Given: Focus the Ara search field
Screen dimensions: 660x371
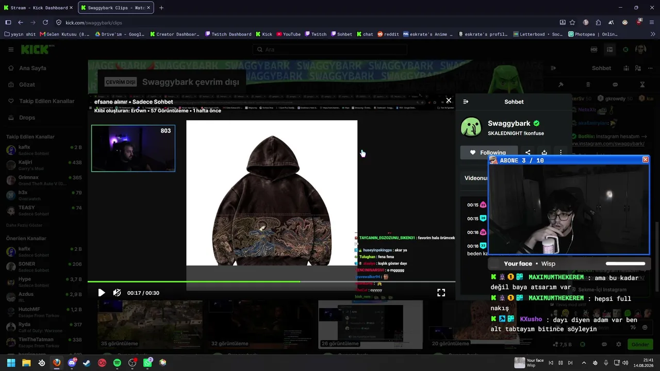Looking at the screenshot, I should [x=330, y=49].
